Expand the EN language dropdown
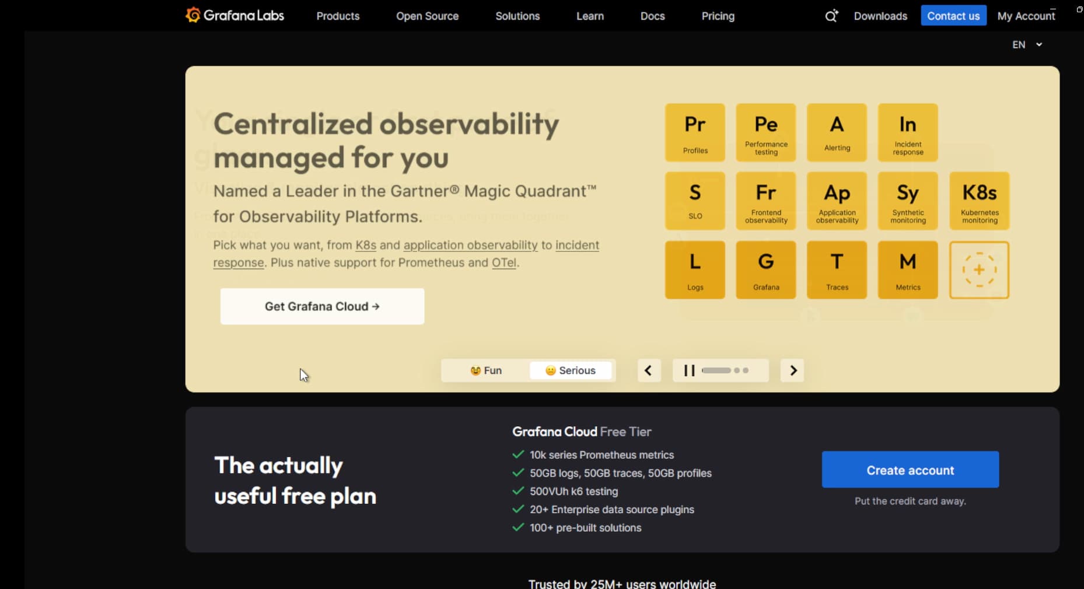This screenshot has width=1084, height=589. (1027, 44)
